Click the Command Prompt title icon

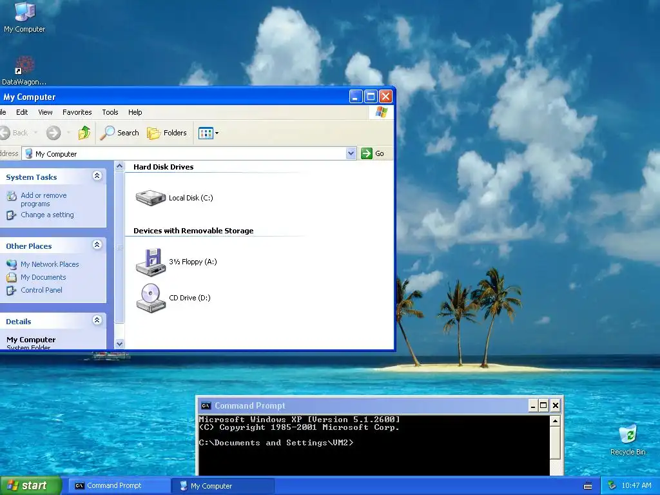206,406
